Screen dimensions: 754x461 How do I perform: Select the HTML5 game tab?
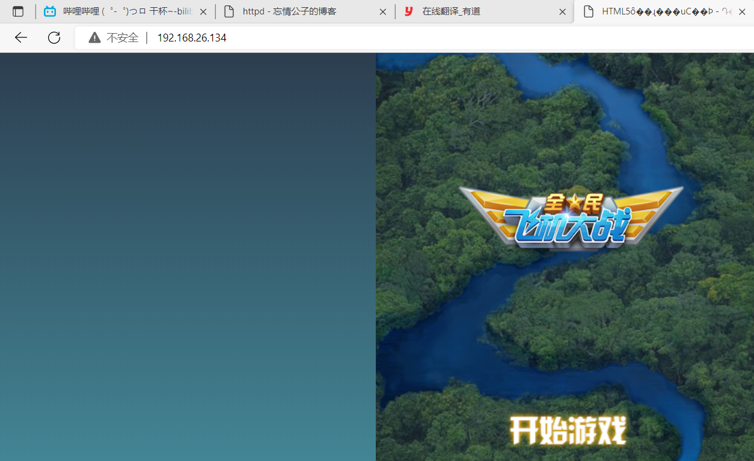[x=664, y=11]
